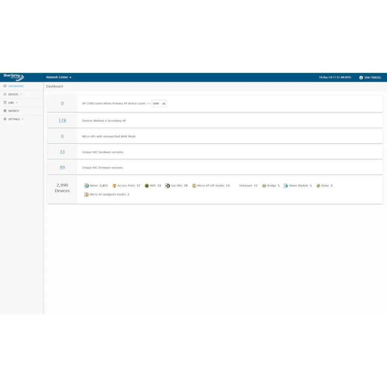Expand the Devices sidebar section

[14, 94]
